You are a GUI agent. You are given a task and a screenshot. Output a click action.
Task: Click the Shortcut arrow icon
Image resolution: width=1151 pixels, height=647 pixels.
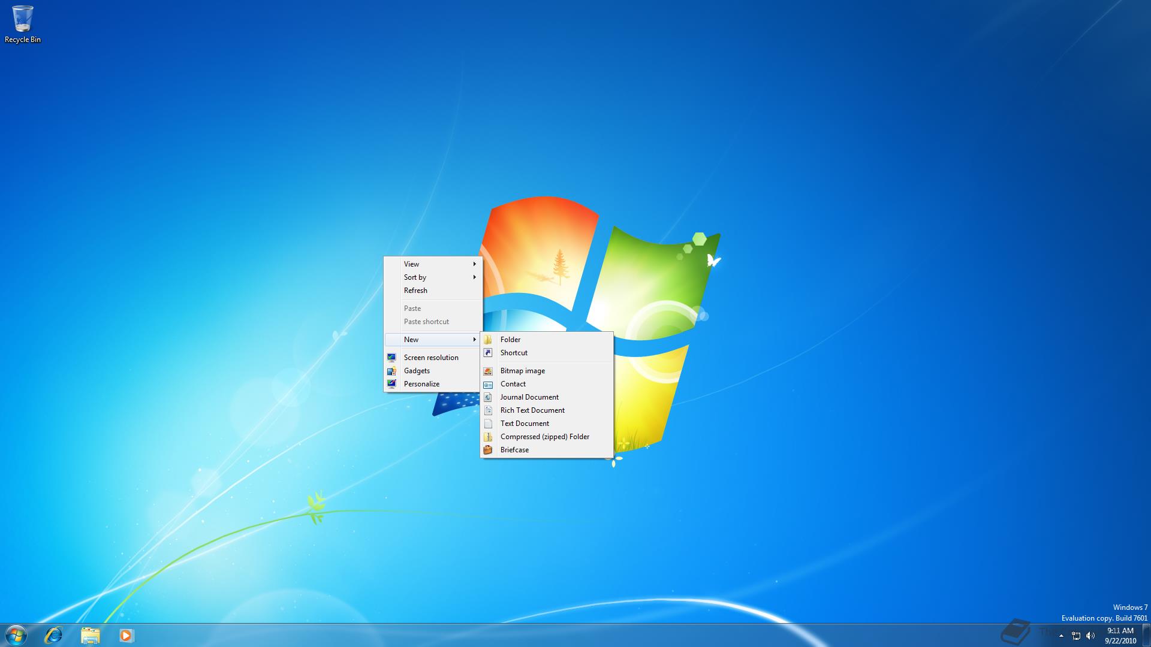click(488, 353)
